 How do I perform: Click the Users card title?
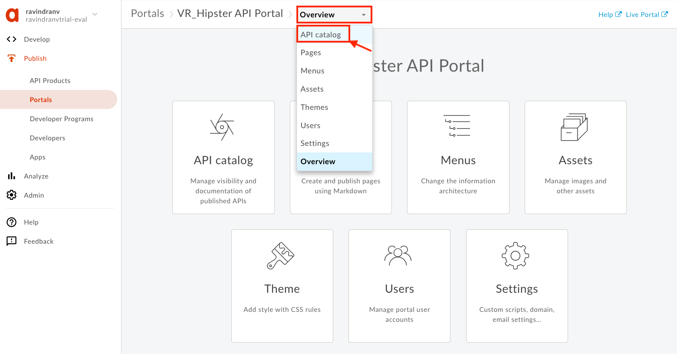(400, 289)
